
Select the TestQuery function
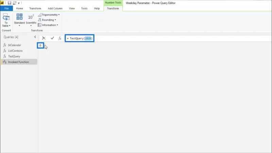pyautogui.click(x=19, y=56)
